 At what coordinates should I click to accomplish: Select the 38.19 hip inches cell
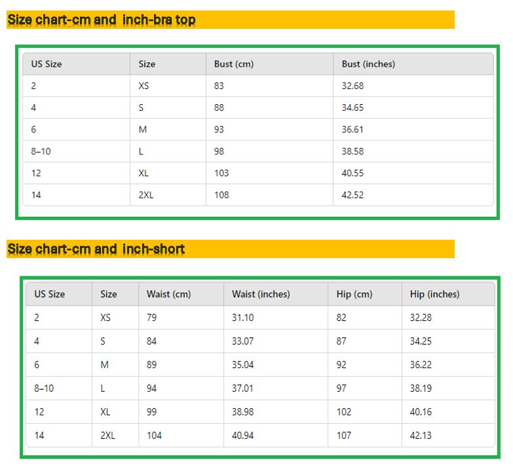pos(421,388)
